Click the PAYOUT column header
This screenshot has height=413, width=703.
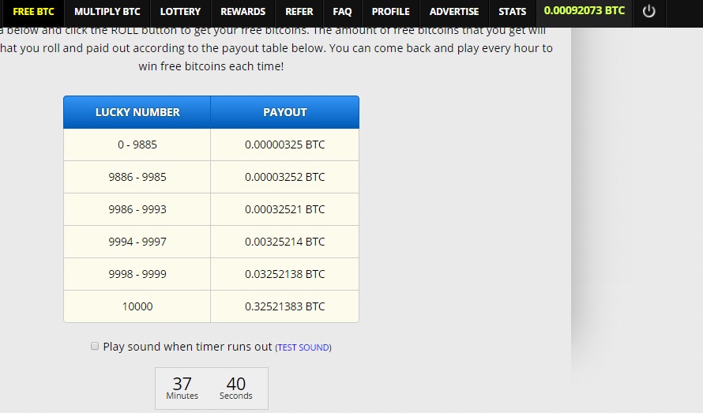[x=284, y=112]
